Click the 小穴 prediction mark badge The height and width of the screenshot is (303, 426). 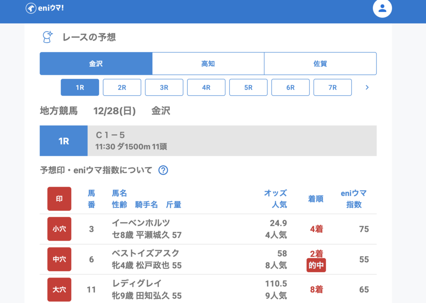59,229
